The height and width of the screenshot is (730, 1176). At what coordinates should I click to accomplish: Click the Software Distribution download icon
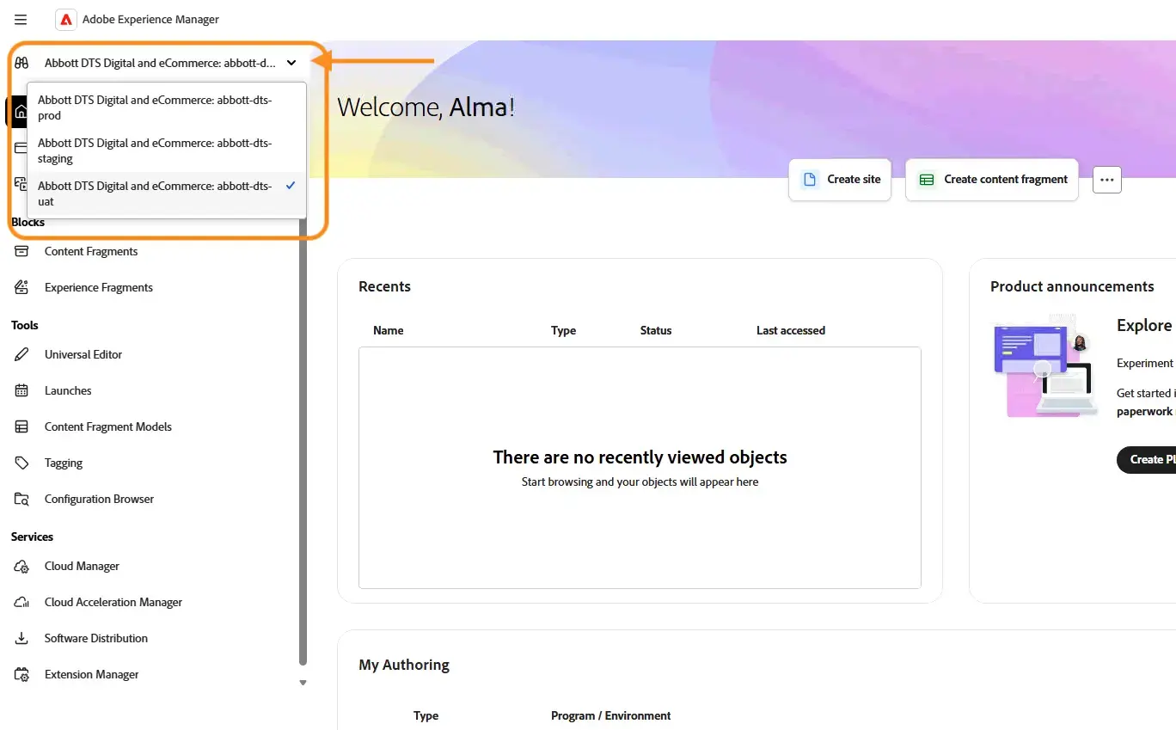[22, 638]
